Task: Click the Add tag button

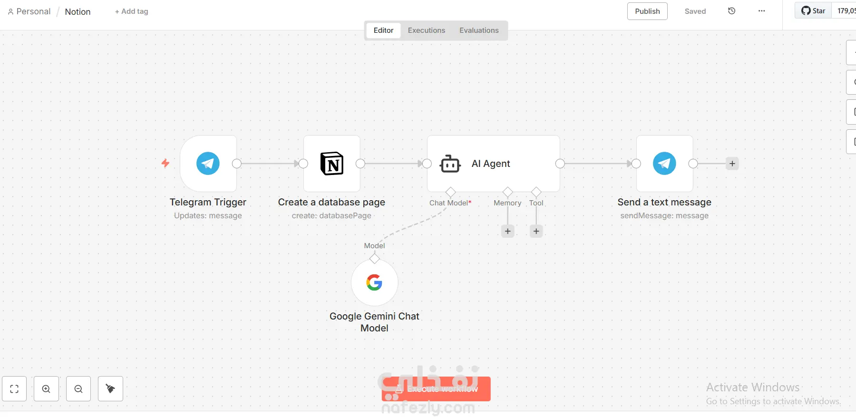Action: pyautogui.click(x=132, y=11)
